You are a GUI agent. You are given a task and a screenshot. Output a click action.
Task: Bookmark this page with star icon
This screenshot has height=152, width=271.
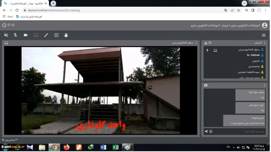(238, 10)
